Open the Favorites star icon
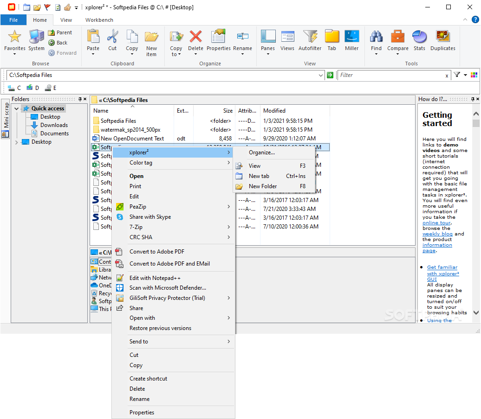 pos(14,37)
